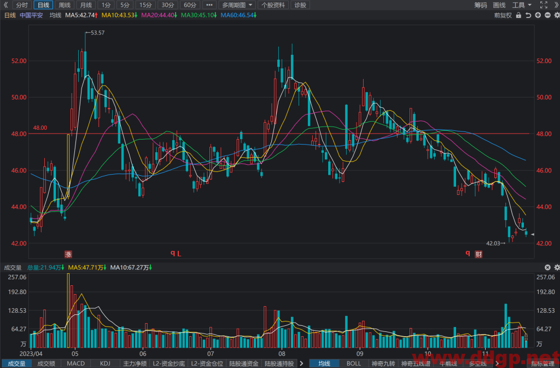Select the L2-资金抄底 indicator tab

[x=168, y=364]
